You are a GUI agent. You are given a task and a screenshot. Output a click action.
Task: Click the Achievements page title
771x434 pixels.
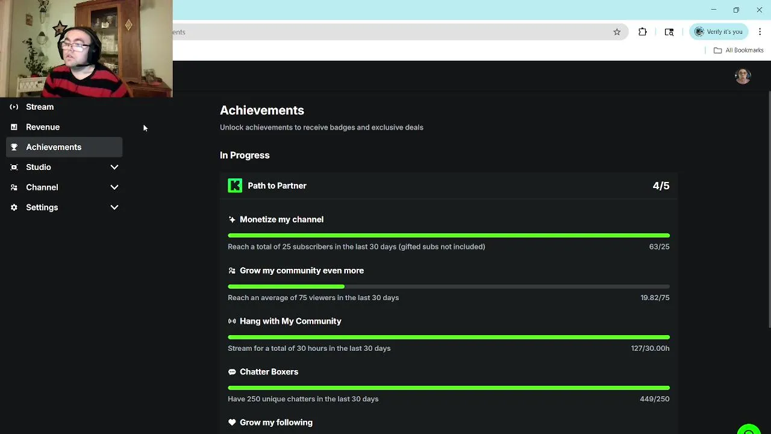[x=262, y=110]
